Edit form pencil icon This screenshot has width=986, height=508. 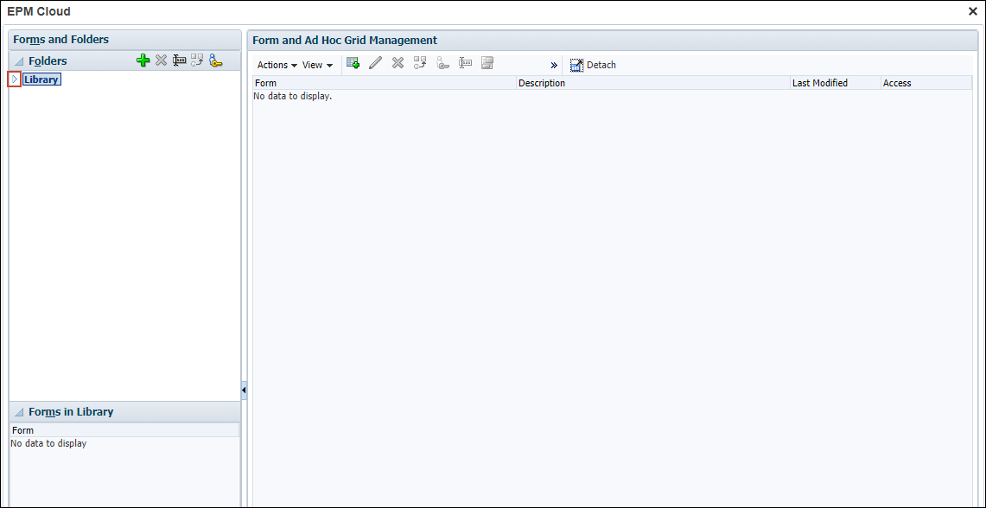coord(375,63)
